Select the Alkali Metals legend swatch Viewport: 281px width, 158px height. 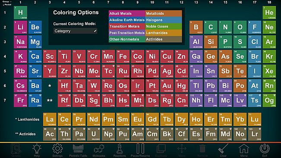click(127, 14)
